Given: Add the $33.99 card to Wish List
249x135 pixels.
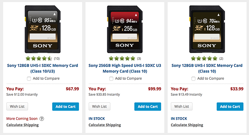Looking at the screenshot, I should pos(182,107).
